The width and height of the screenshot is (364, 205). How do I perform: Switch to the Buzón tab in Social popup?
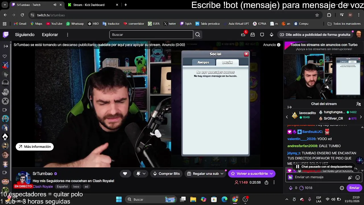coord(227,62)
